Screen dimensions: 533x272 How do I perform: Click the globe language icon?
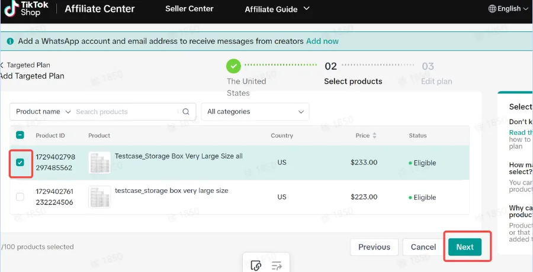coord(492,9)
